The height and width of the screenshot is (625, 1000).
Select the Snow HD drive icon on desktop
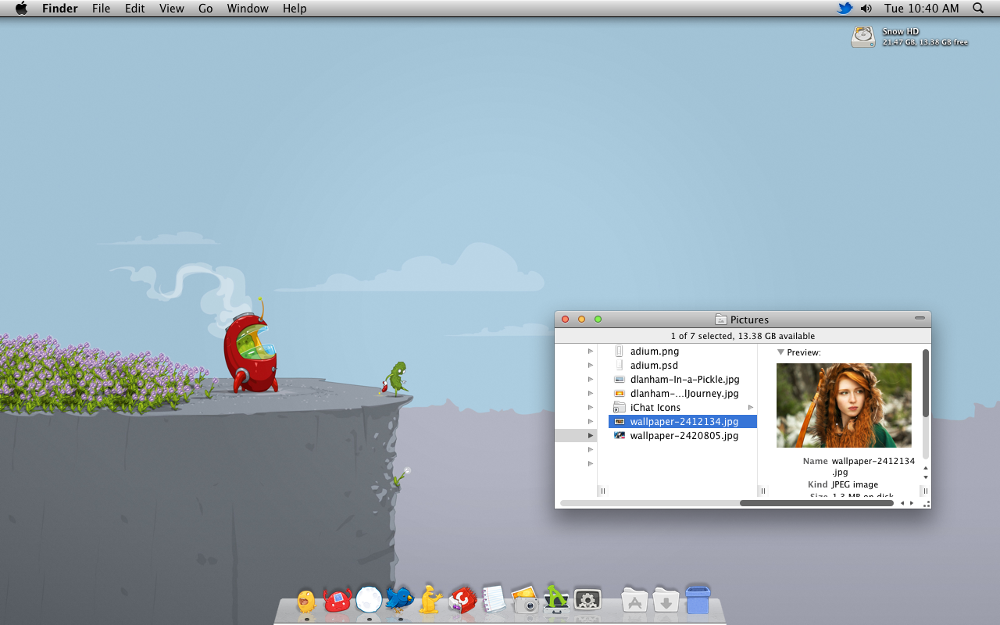tap(863, 37)
